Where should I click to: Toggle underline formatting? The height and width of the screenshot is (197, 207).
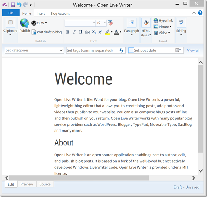point(81,32)
